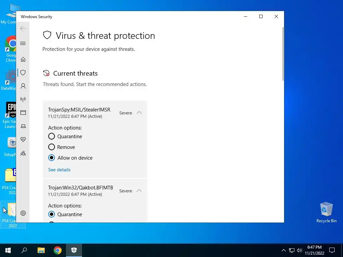Viewport: 343px width, 257px height.
Task: Open the volume tray icon
Action: 299,250
